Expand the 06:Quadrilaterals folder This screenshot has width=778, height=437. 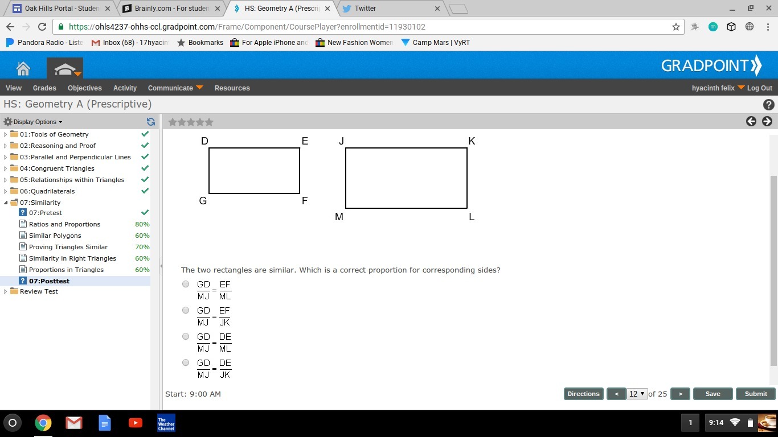click(6, 191)
